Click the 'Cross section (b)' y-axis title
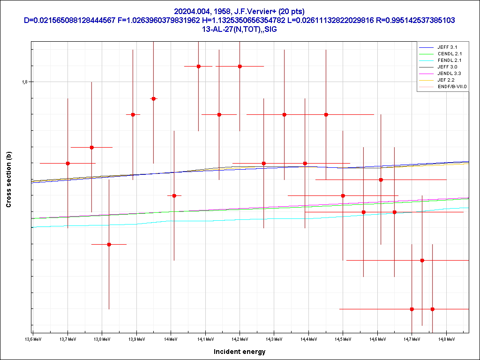 (x=8, y=180)
